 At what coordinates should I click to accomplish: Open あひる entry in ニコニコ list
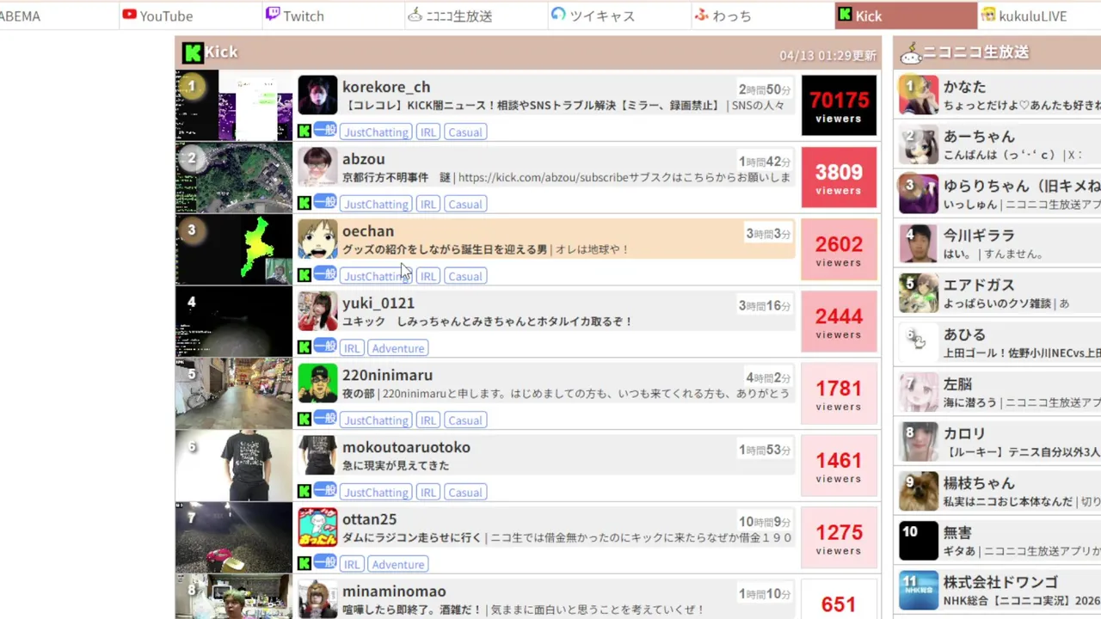(x=1000, y=342)
